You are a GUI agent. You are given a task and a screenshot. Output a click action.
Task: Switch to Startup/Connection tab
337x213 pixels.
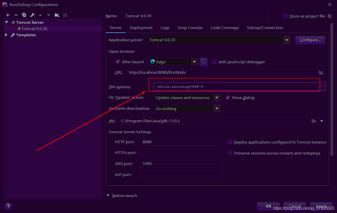tap(265, 28)
